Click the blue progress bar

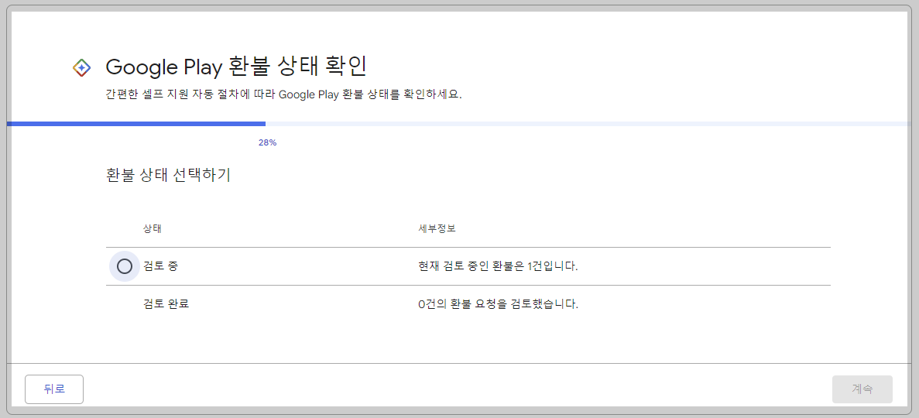click(x=136, y=124)
